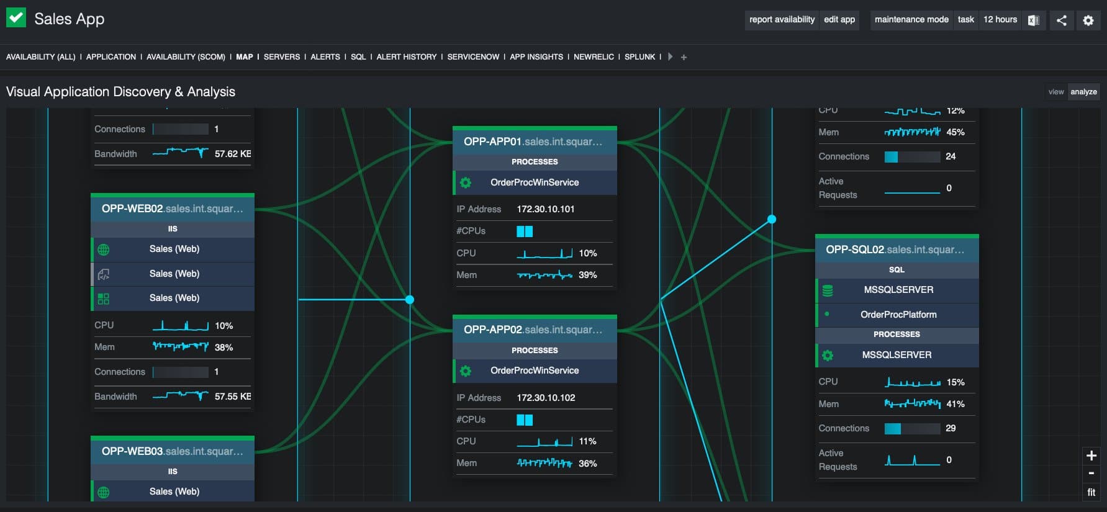Image resolution: width=1107 pixels, height=512 pixels.
Task: Click gear icon of OPP-APP02 OrderProcWinService
Action: tap(466, 371)
